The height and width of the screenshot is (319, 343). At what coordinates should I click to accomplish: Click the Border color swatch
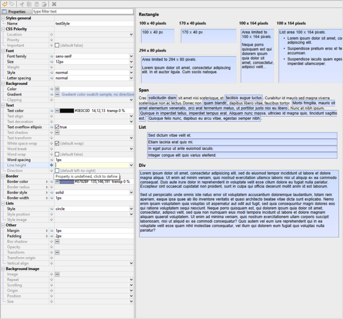pos(67,182)
